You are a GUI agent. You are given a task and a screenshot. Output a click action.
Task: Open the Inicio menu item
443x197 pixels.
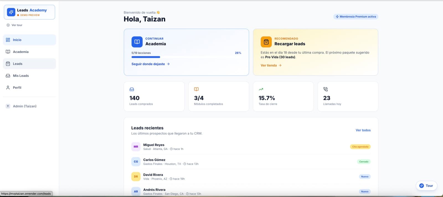[30, 40]
